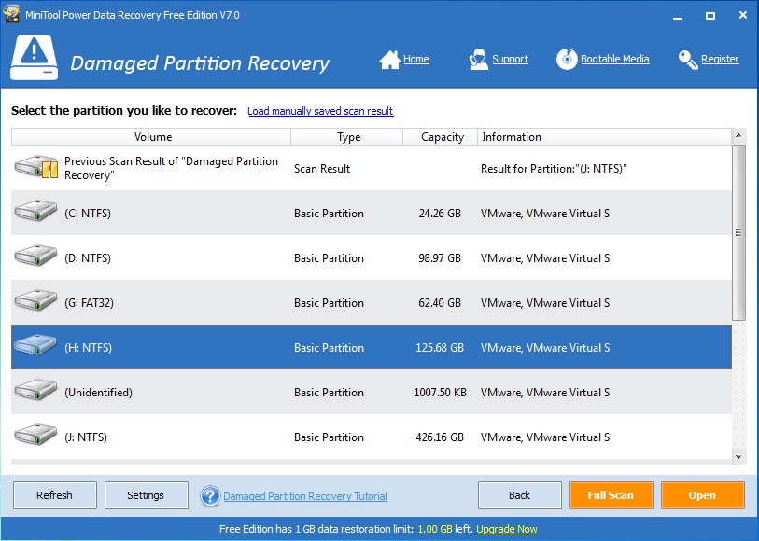
Task: Click the Settings button
Action: (147, 495)
